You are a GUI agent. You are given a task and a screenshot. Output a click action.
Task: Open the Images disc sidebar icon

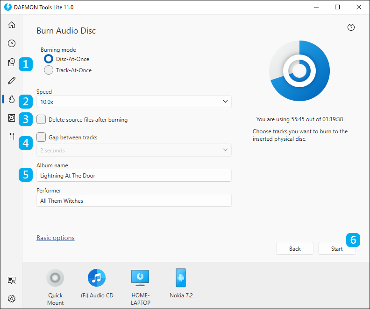point(12,43)
